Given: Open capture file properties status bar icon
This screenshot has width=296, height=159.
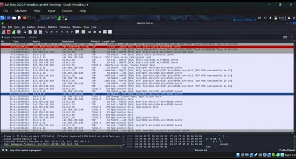Looking at the screenshot, I should click(x=7, y=150).
